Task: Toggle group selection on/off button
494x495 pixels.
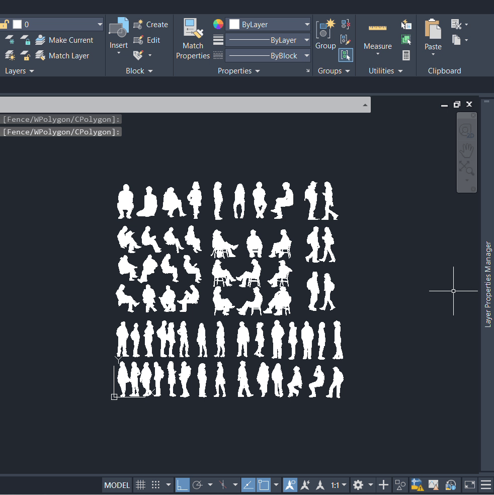Action: coord(346,55)
